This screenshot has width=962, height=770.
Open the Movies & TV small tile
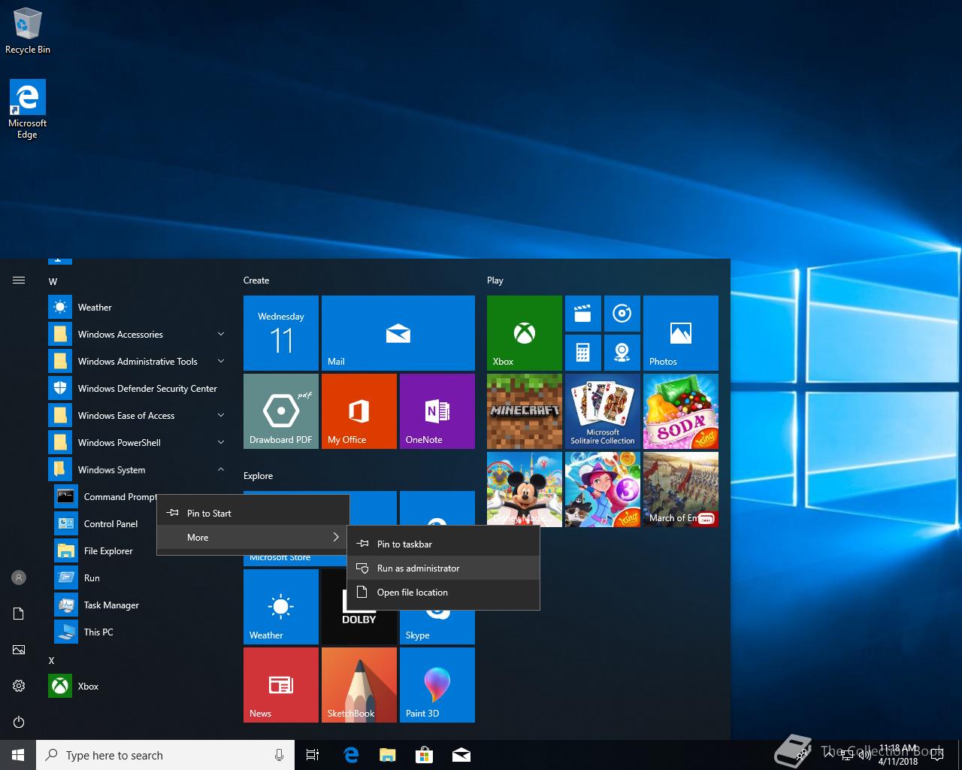tap(583, 314)
